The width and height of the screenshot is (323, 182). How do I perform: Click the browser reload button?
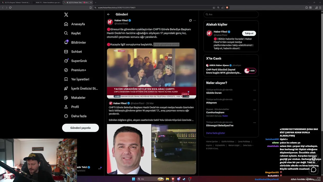point(10,8)
